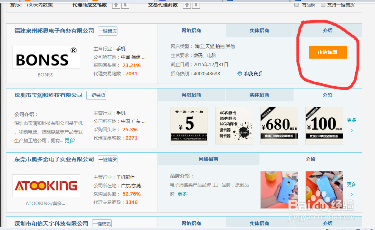Expand 更多 in 公司介绍 description
Viewport: 375px width, 230px height.
[x=70, y=140]
